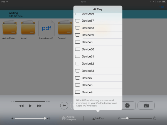Adjust the volume slider knob

45,118
